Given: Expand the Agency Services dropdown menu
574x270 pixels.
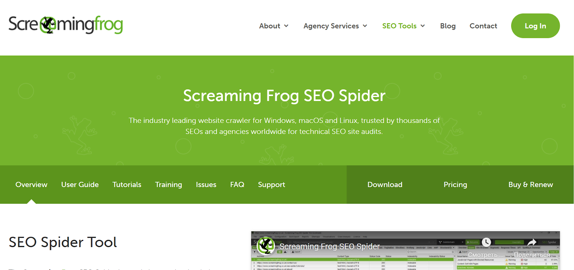Looking at the screenshot, I should (x=335, y=26).
